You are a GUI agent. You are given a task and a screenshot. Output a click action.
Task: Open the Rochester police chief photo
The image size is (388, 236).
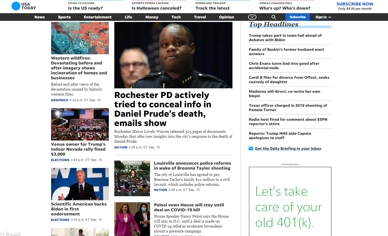(x=173, y=55)
